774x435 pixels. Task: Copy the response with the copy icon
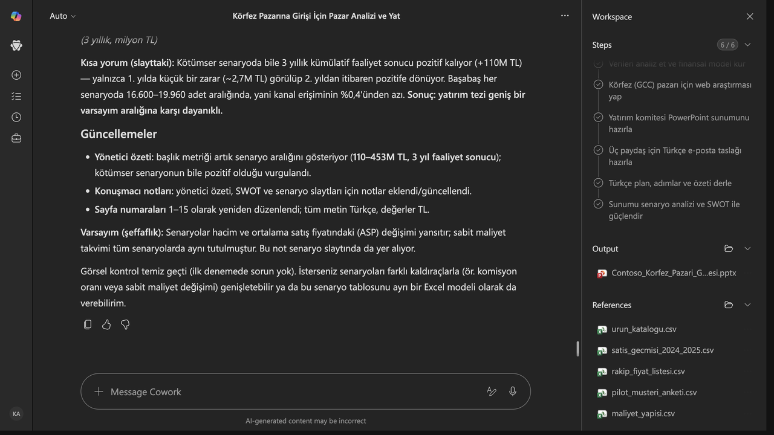[x=88, y=324]
